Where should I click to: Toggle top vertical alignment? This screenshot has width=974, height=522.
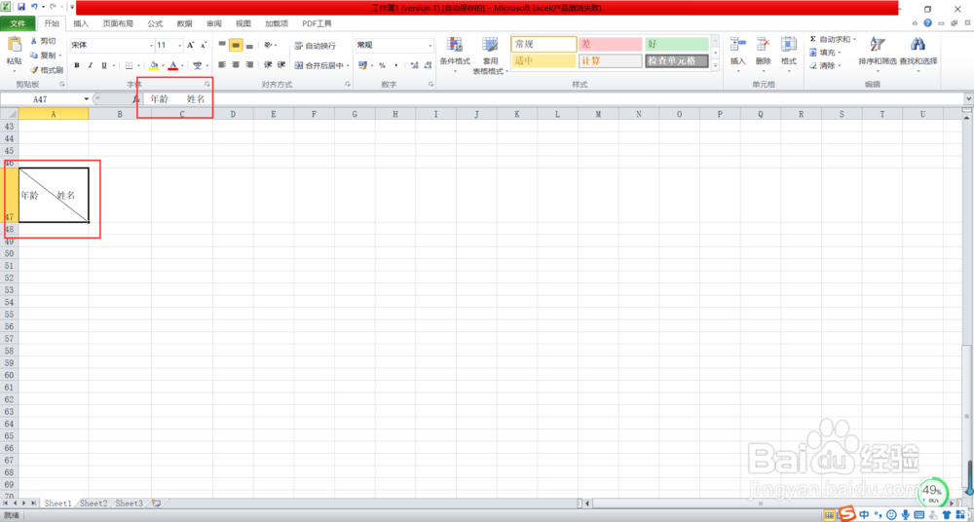click(x=222, y=46)
